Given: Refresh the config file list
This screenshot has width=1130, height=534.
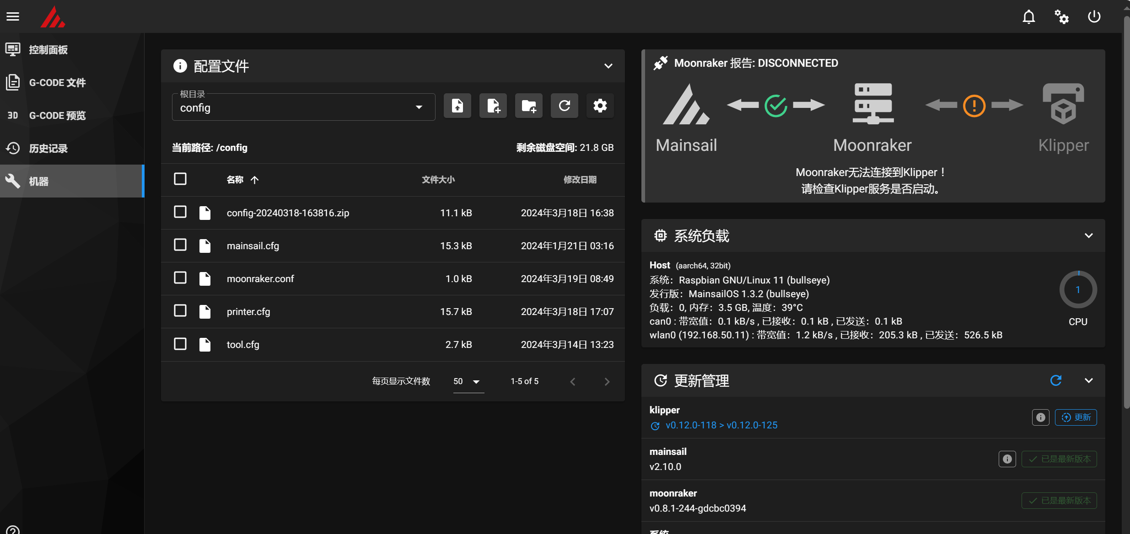Looking at the screenshot, I should (x=565, y=106).
